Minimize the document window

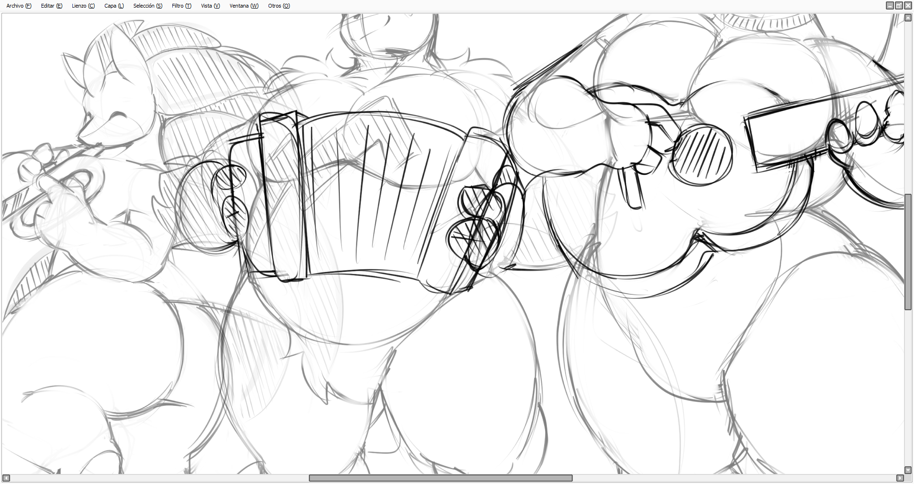click(x=890, y=6)
